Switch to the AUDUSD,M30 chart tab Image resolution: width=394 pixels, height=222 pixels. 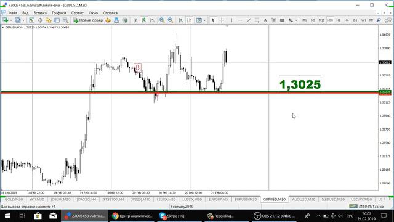click(304, 199)
